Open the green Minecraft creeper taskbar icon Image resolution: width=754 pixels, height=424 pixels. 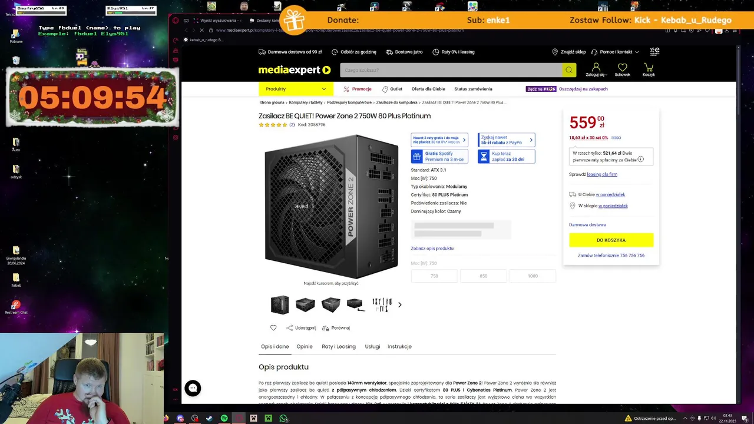(268, 418)
